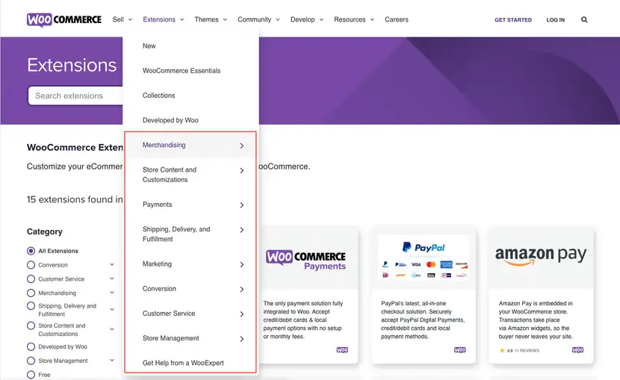
Task: Click arrow next to Store Content and Customizations menu
Action: 241,171
